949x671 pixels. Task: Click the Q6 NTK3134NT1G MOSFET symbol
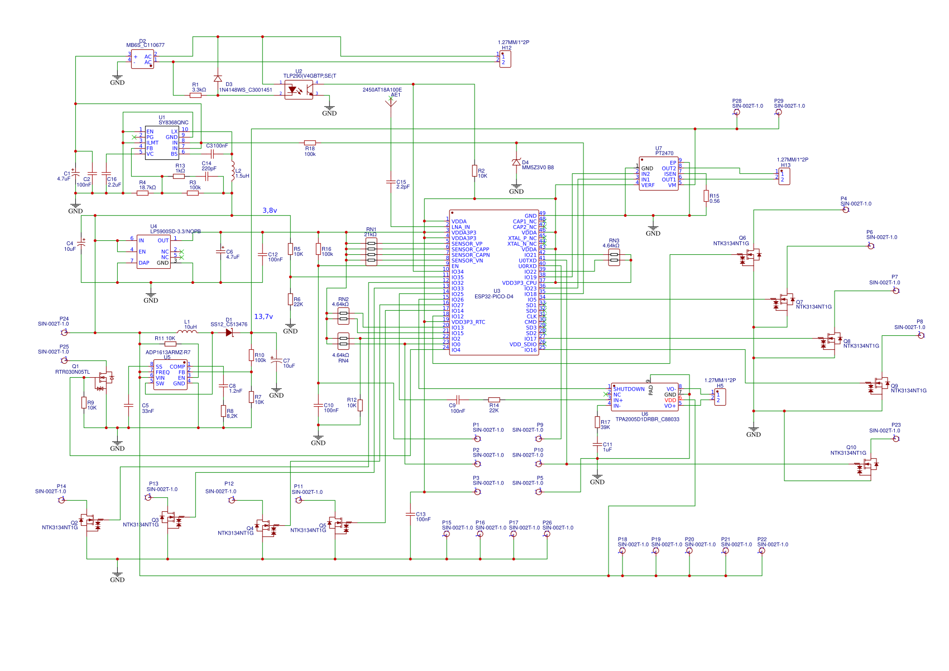coord(751,257)
